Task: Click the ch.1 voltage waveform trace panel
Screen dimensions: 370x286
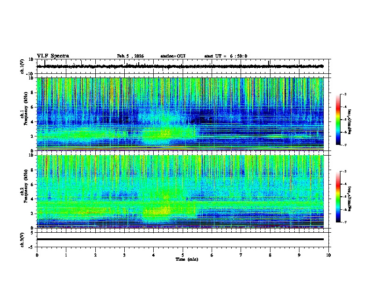Action: click(183, 66)
